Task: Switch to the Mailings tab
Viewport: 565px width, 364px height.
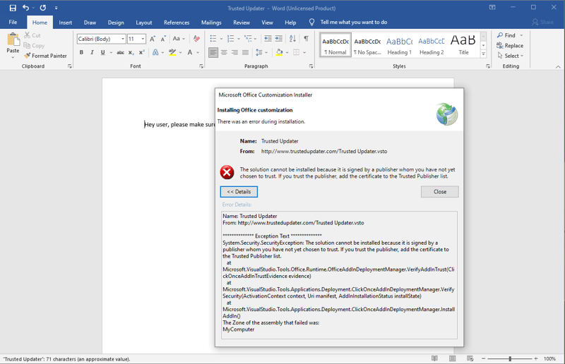Action: (211, 23)
